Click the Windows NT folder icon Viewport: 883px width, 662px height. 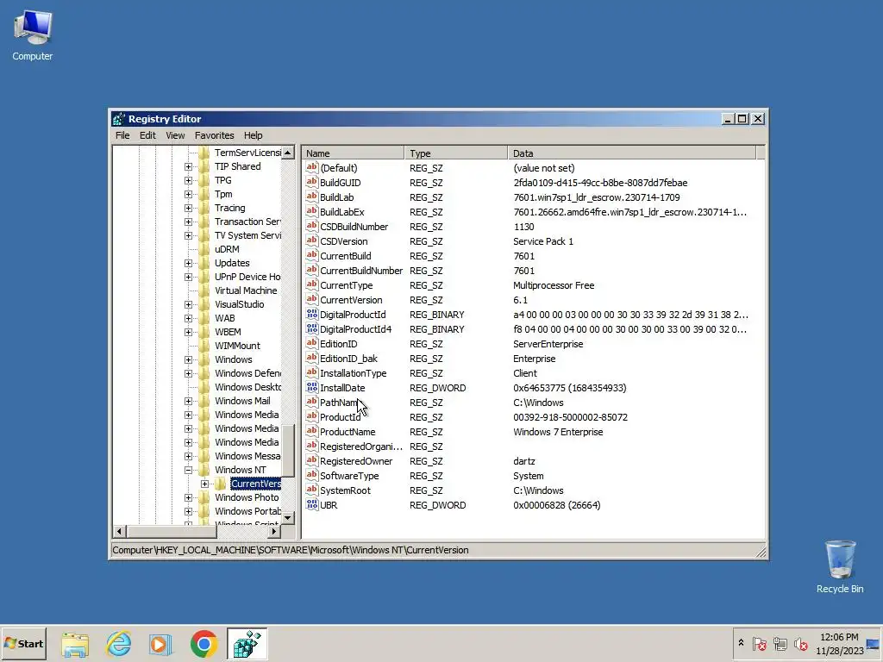[x=204, y=470]
